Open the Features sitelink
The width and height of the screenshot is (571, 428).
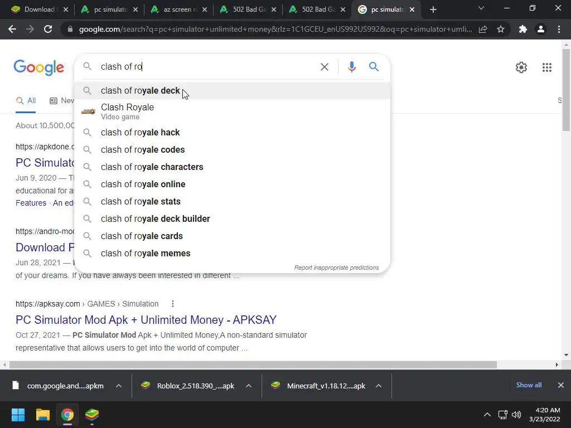click(x=31, y=203)
